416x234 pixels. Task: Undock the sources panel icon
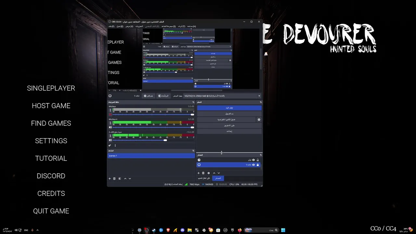click(x=261, y=155)
